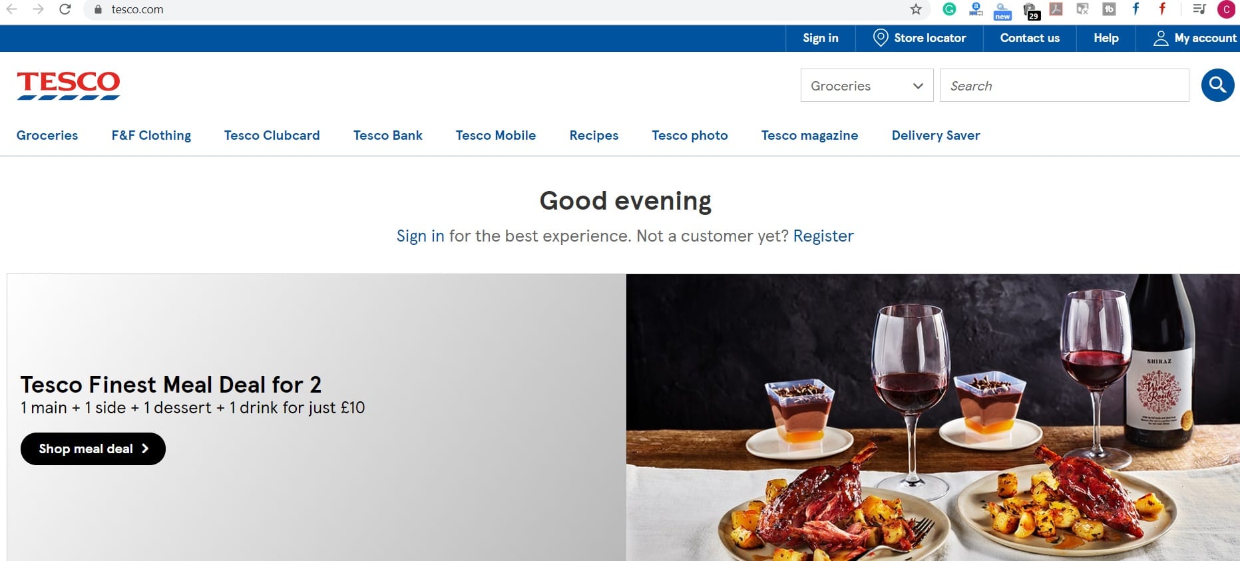Open My account in the top bar
The image size is (1240, 561).
click(x=1195, y=38)
